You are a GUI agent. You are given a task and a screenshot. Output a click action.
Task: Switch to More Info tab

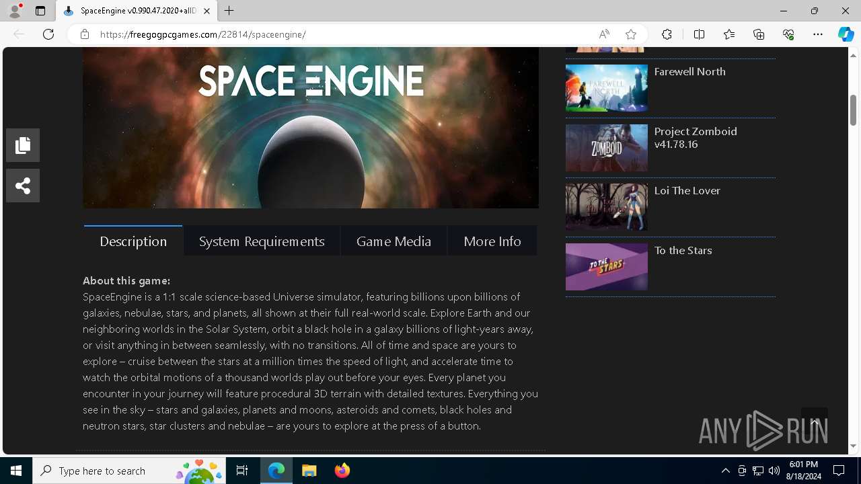(492, 241)
